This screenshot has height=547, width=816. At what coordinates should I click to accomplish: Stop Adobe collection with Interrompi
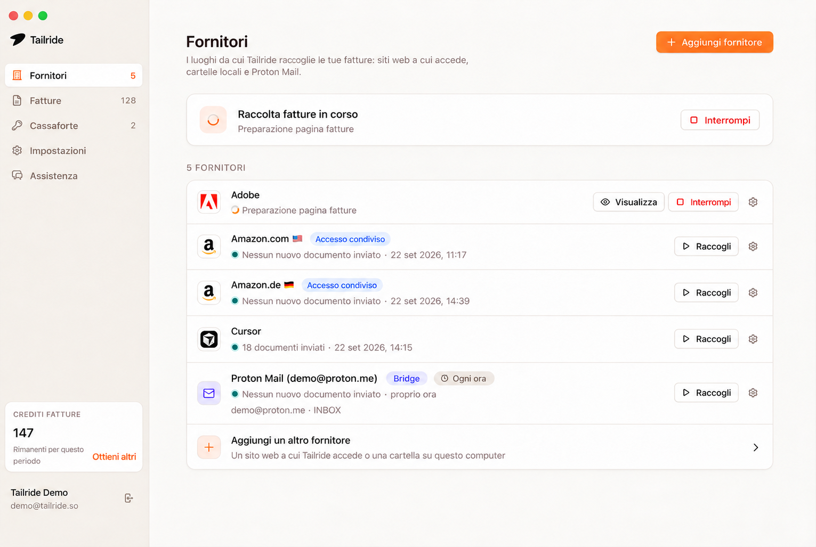tap(704, 202)
